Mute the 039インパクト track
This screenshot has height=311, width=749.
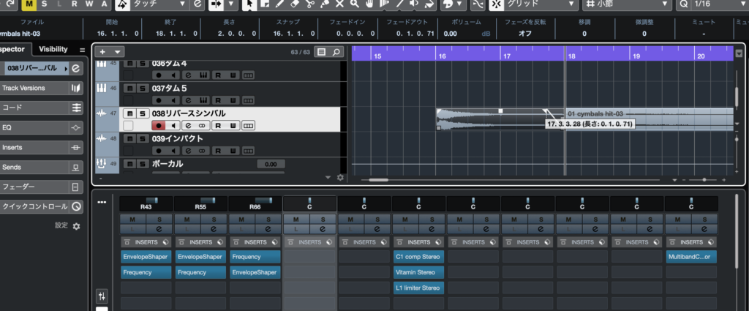[129, 138]
